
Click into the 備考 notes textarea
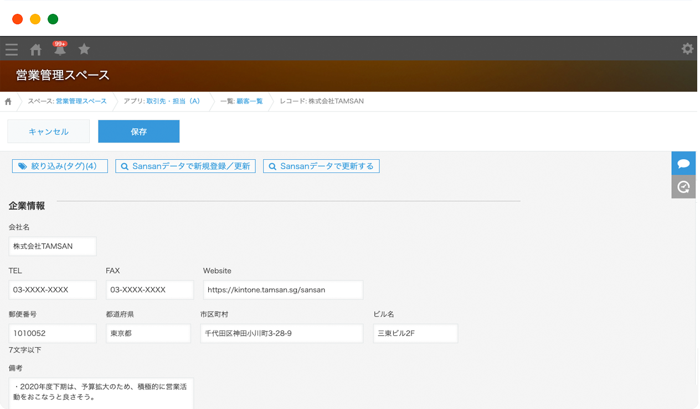(x=101, y=393)
